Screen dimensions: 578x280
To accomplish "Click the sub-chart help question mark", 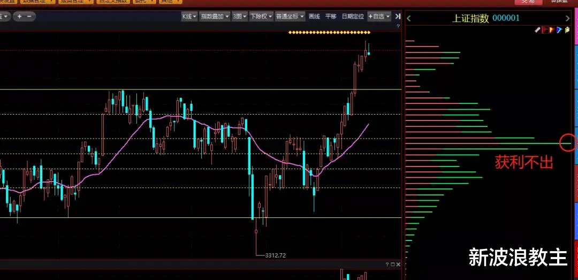I will (x=387, y=264).
